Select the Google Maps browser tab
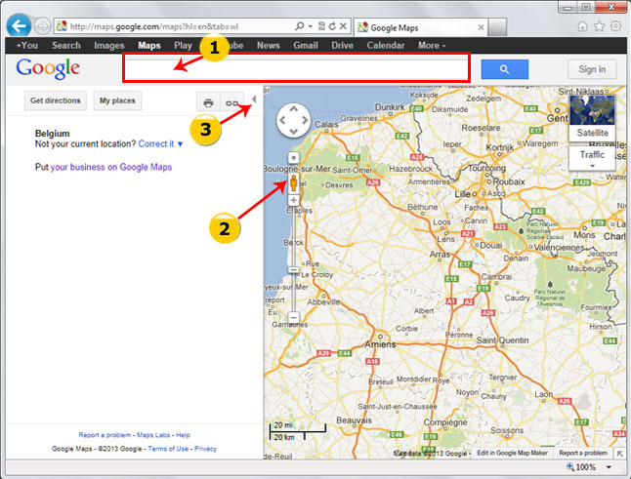This screenshot has width=631, height=479. point(421,27)
